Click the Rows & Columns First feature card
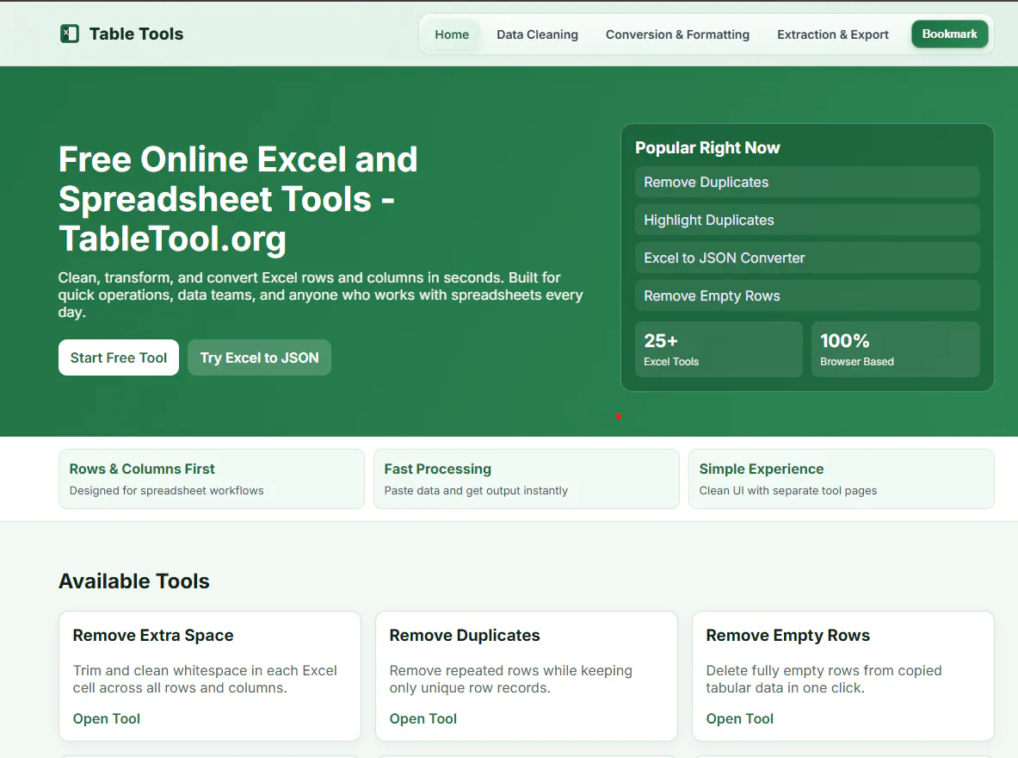This screenshot has height=758, width=1018. tap(212, 479)
